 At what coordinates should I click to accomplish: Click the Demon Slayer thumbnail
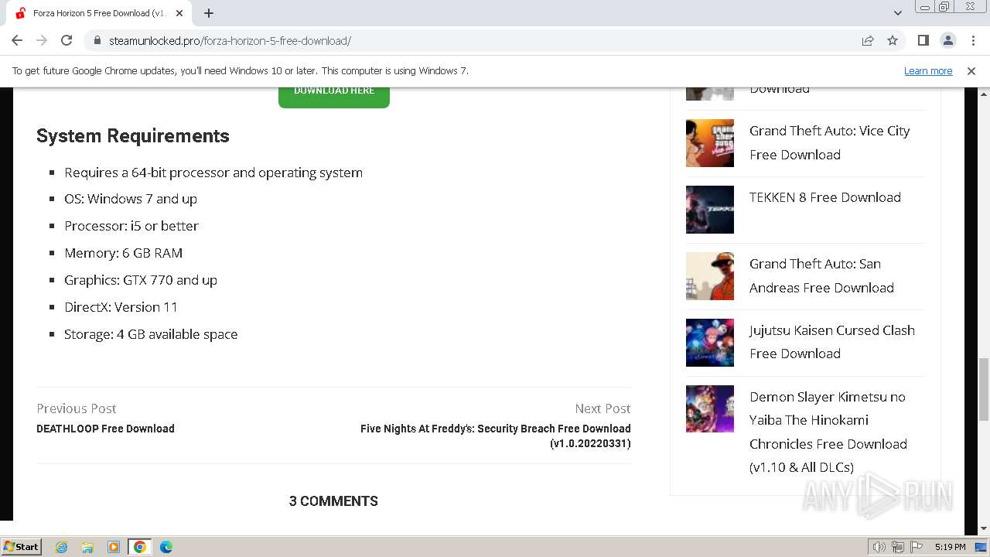tap(710, 409)
